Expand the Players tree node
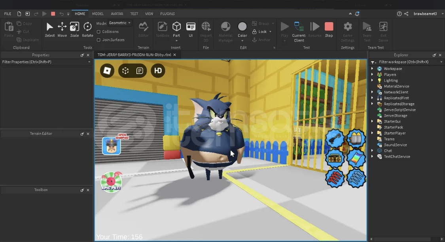This screenshot has height=242, width=445. (372, 75)
